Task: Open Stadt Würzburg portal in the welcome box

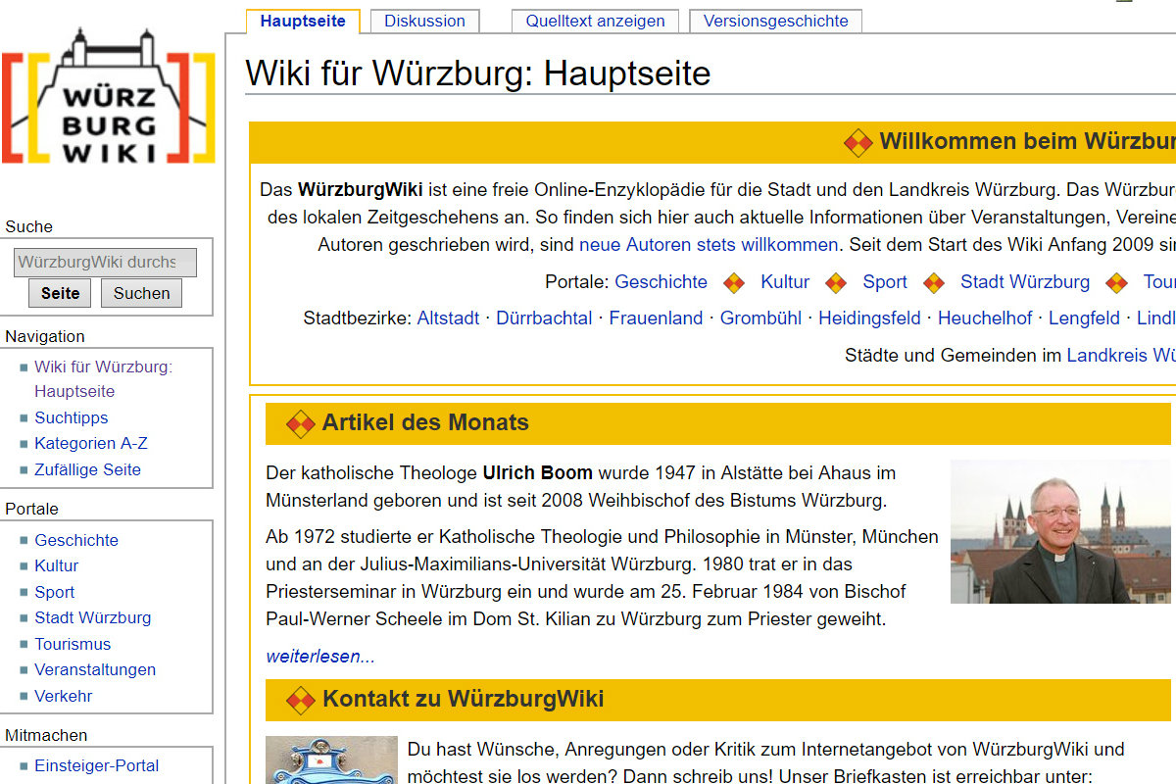Action: tap(1025, 281)
